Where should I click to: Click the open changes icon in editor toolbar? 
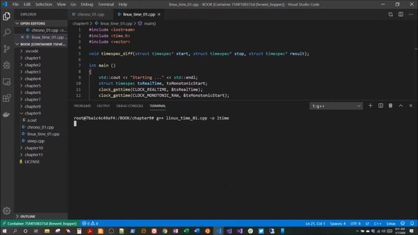coord(391,14)
